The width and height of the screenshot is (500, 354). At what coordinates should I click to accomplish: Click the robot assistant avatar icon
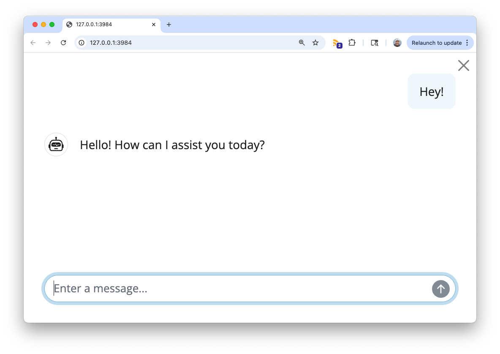point(56,144)
